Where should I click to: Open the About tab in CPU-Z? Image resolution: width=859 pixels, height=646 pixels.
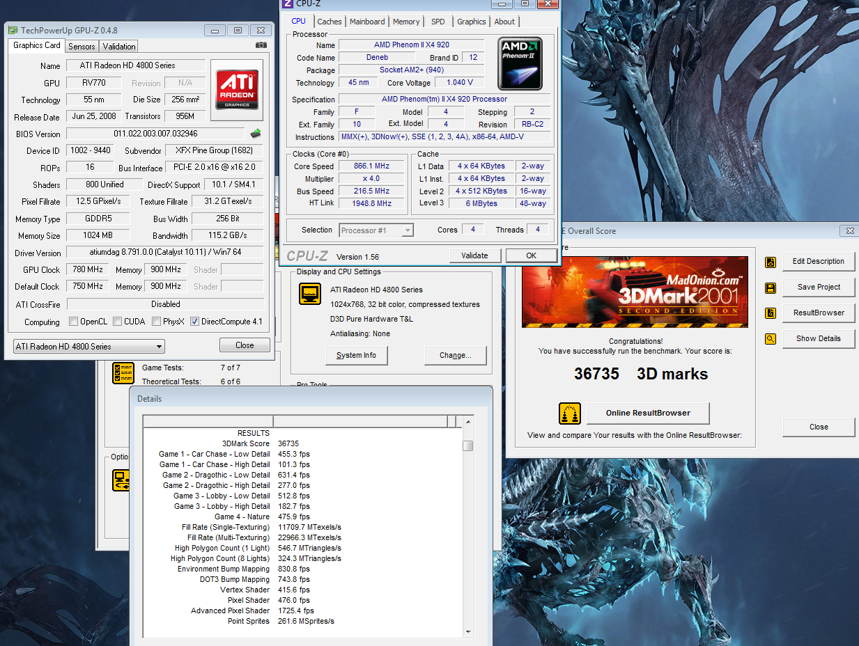click(x=504, y=22)
